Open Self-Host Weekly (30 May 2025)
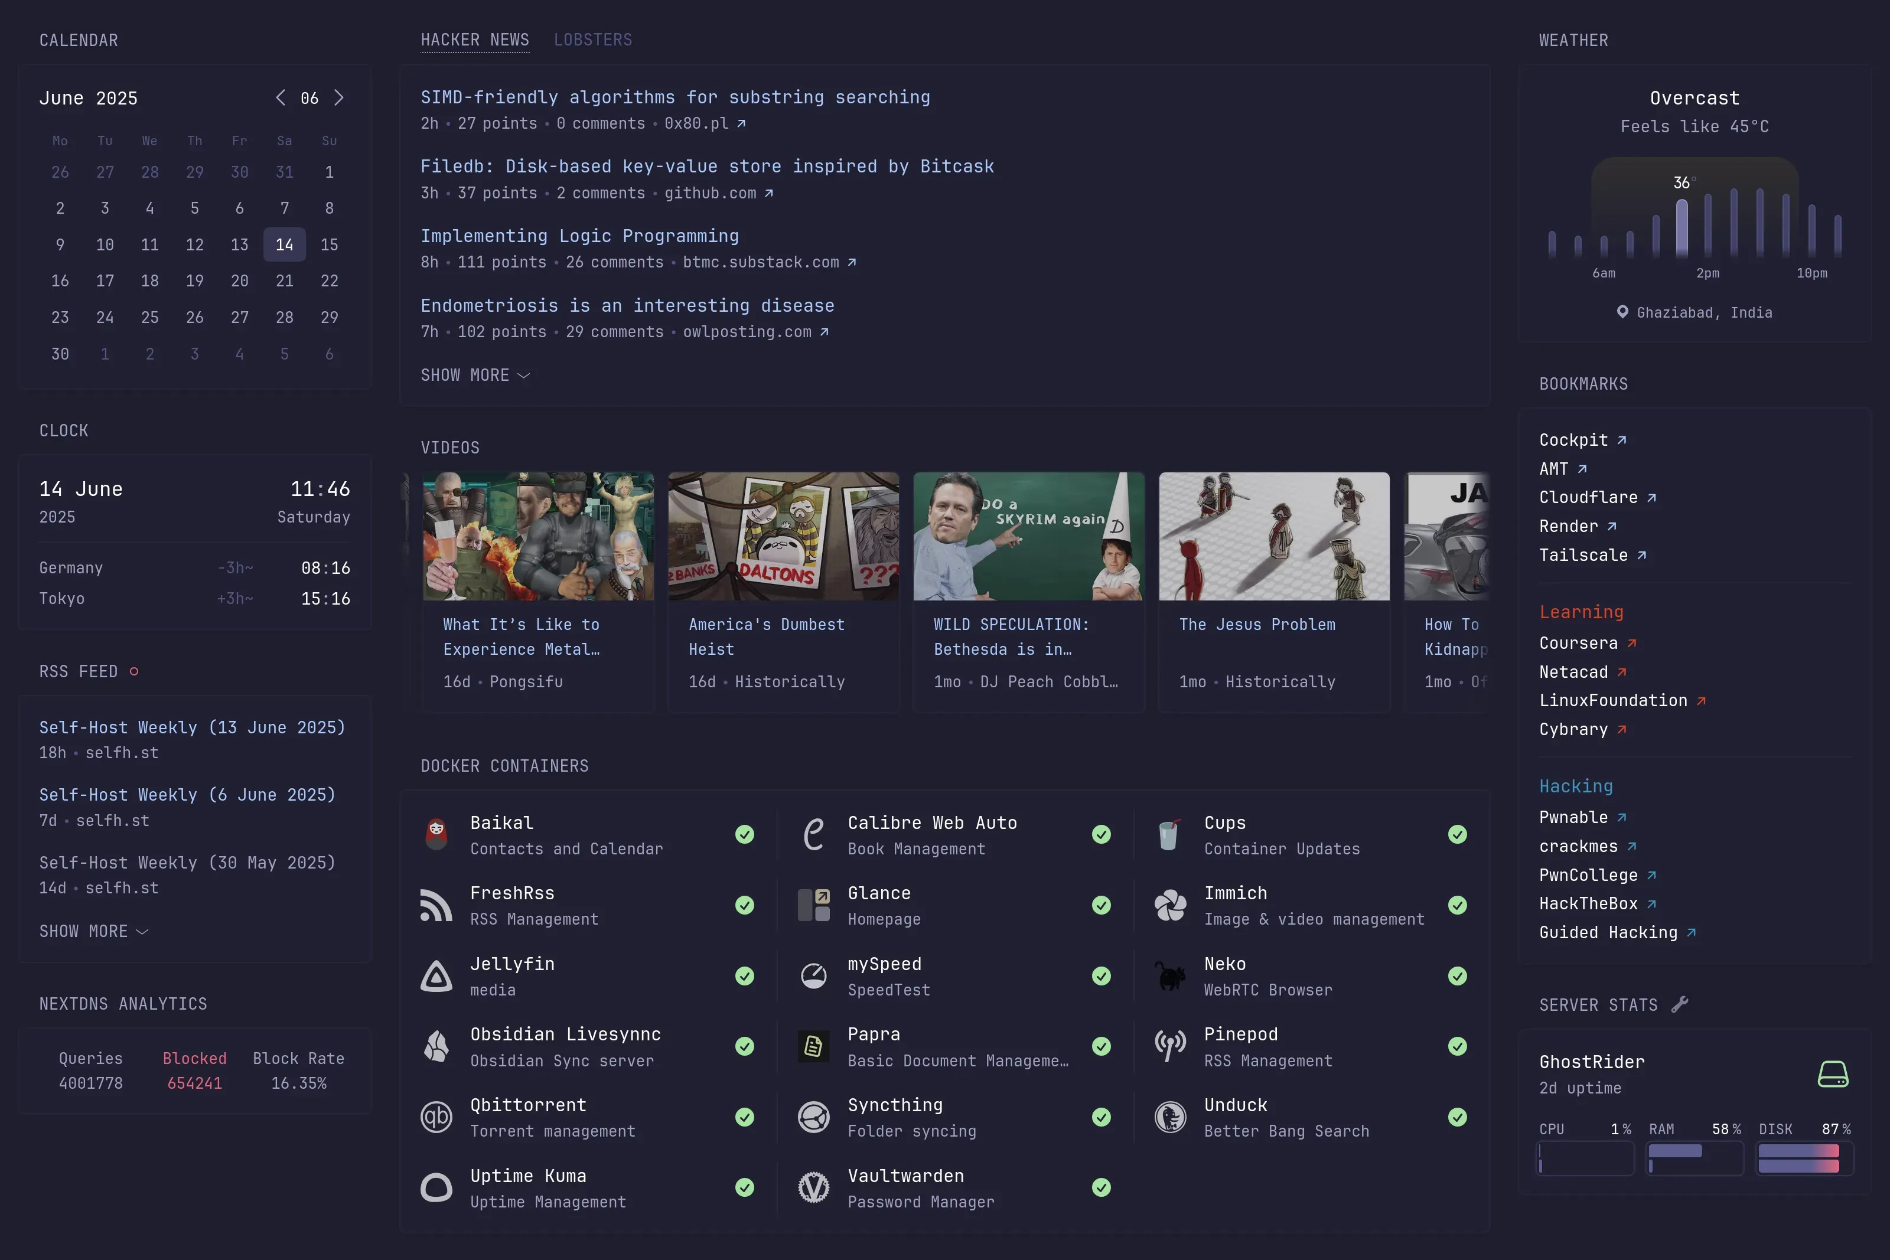The height and width of the screenshot is (1260, 1890). point(187,862)
